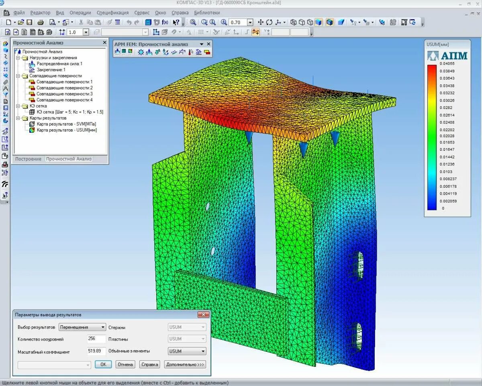The image size is (482, 386).
Task: Click the USUM color legend gradient bar
Action: pyautogui.click(x=432, y=137)
